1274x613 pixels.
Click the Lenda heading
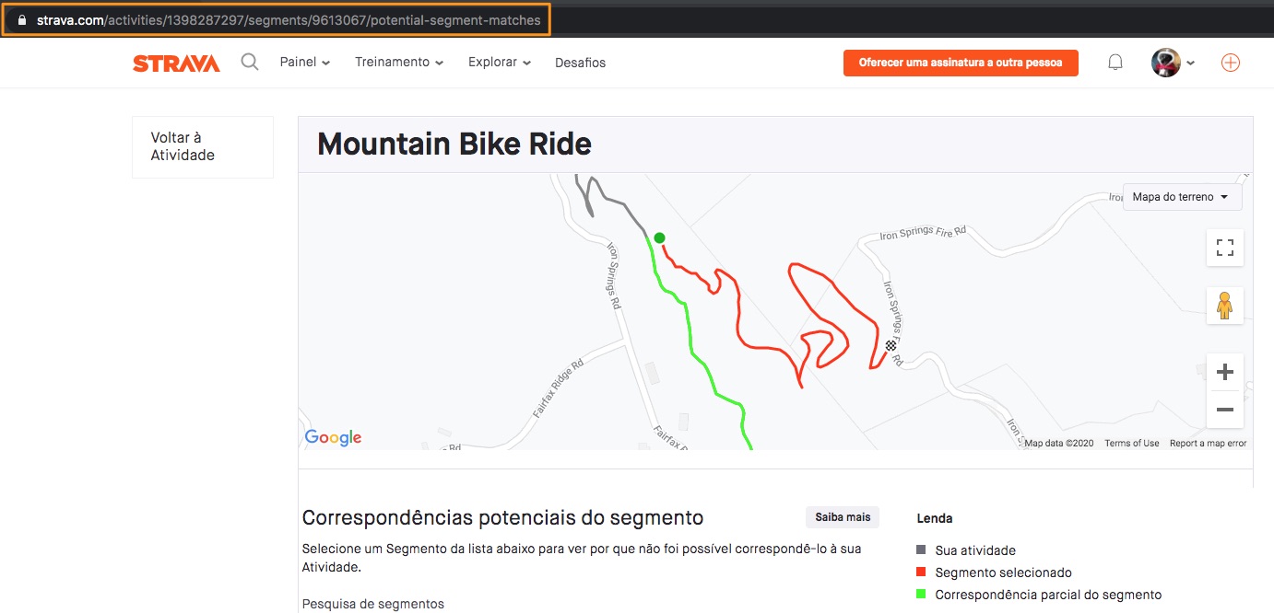coord(935,518)
